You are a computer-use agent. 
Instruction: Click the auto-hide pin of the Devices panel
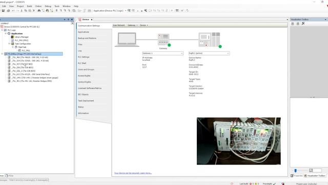[68, 20]
